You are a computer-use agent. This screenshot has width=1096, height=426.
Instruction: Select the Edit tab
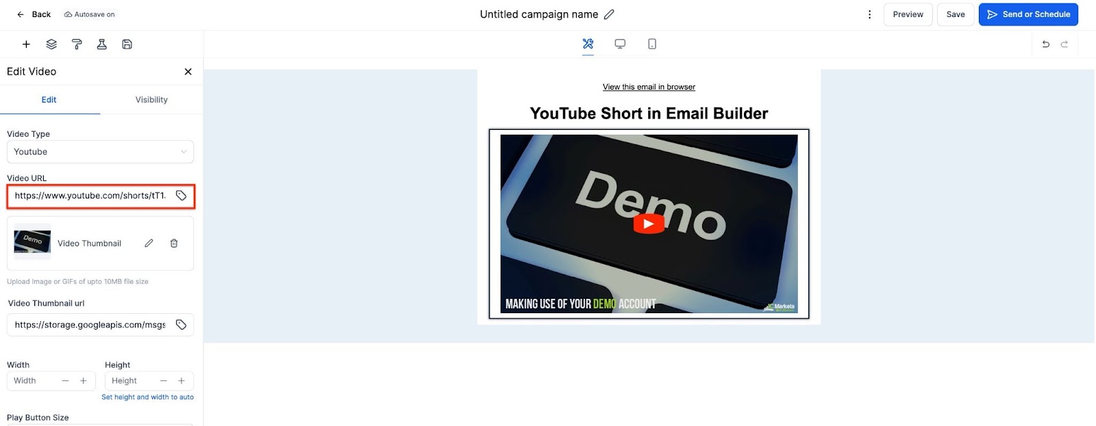49,100
